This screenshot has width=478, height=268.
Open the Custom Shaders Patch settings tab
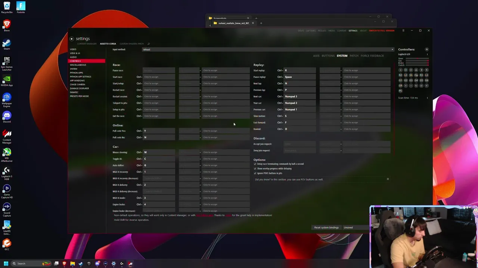[131, 44]
